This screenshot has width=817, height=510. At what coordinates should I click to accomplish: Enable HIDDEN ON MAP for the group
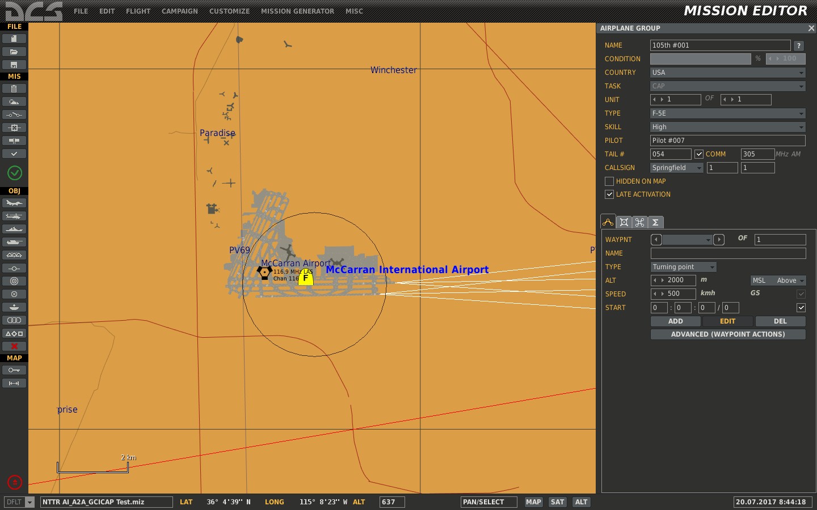609,181
